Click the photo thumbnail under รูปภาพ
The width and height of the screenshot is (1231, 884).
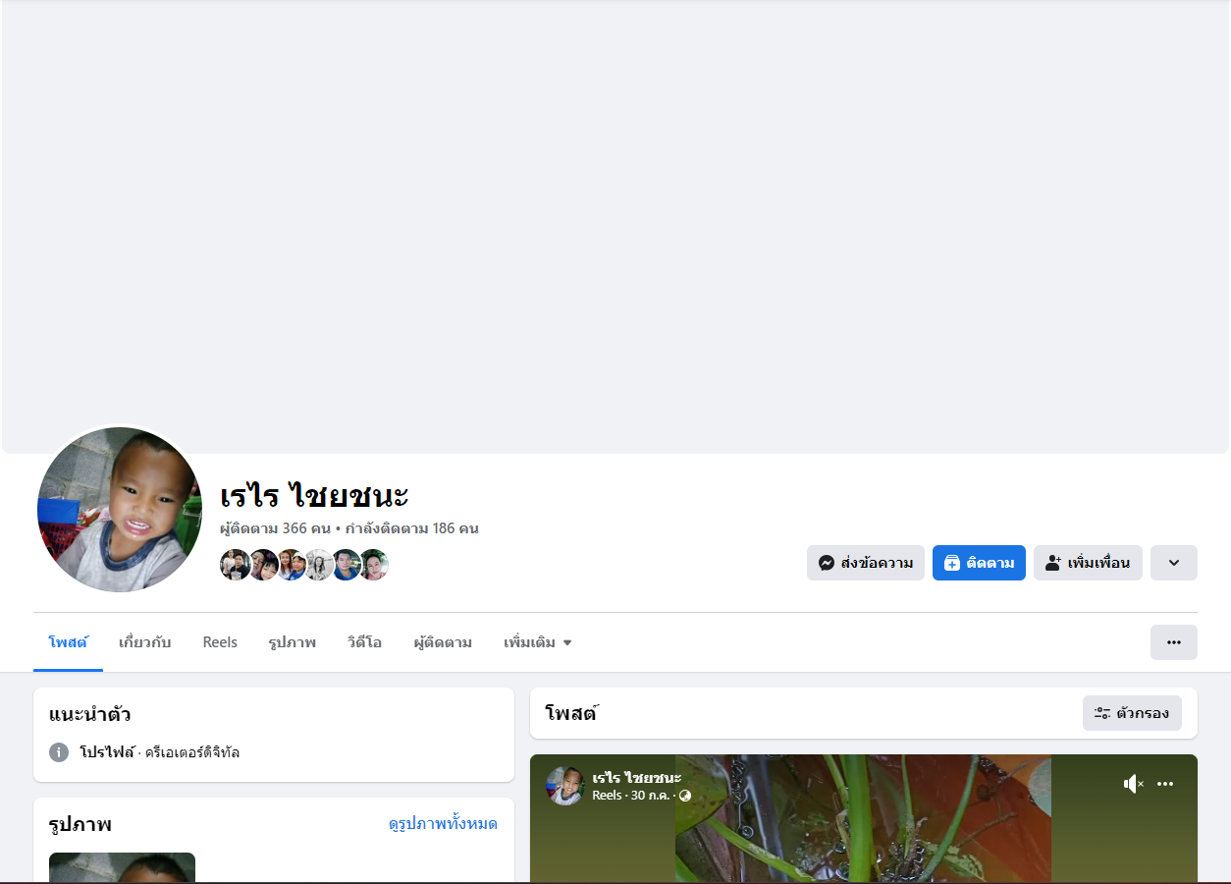(122, 867)
